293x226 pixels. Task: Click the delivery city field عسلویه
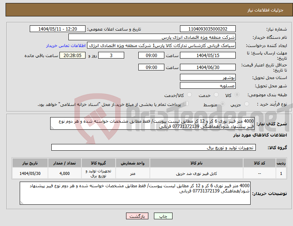[x=208, y=85]
